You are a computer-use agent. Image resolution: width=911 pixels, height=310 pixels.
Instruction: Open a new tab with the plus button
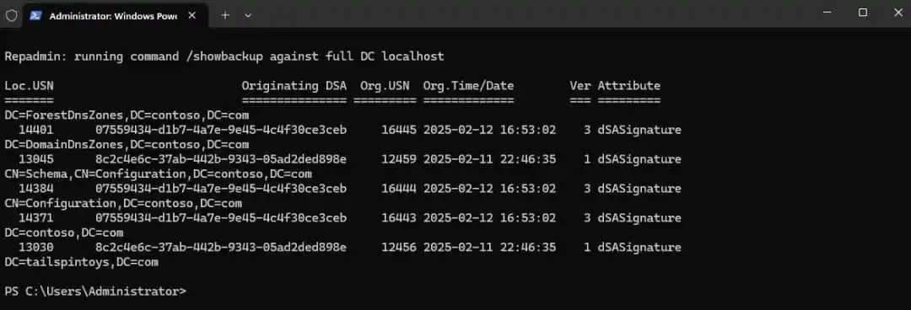(225, 16)
